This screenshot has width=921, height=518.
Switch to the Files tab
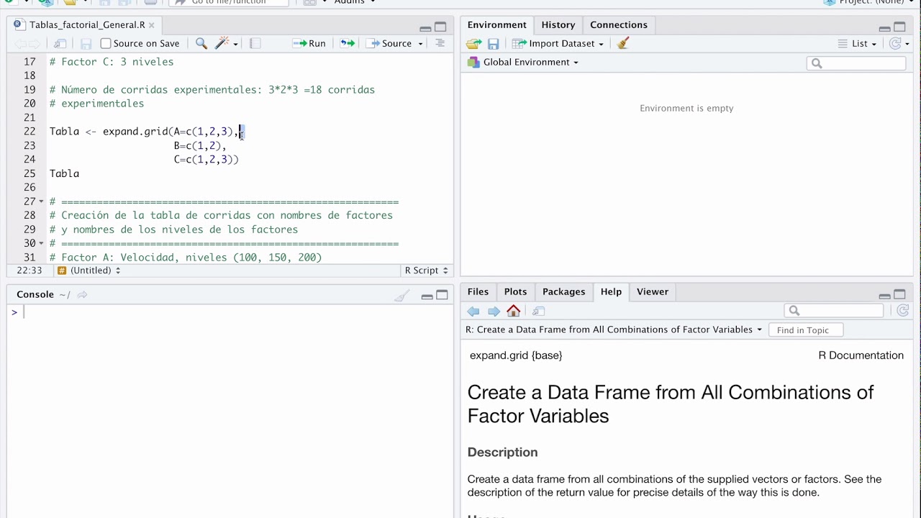pyautogui.click(x=478, y=291)
